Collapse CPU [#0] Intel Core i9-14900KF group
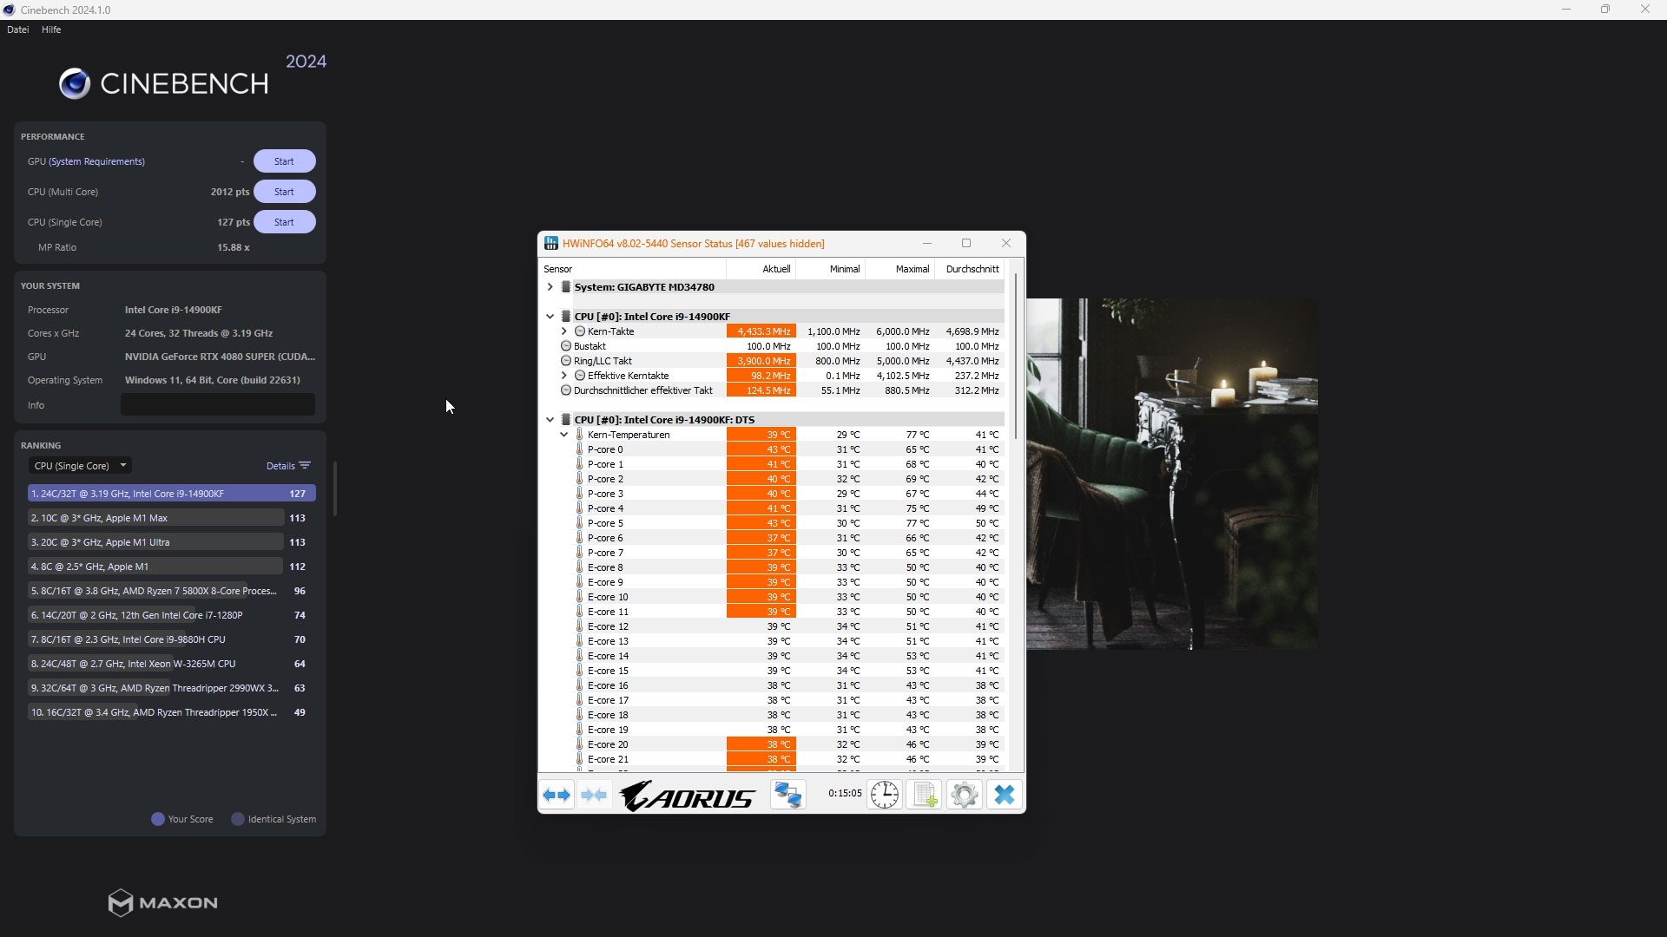 pyautogui.click(x=550, y=317)
